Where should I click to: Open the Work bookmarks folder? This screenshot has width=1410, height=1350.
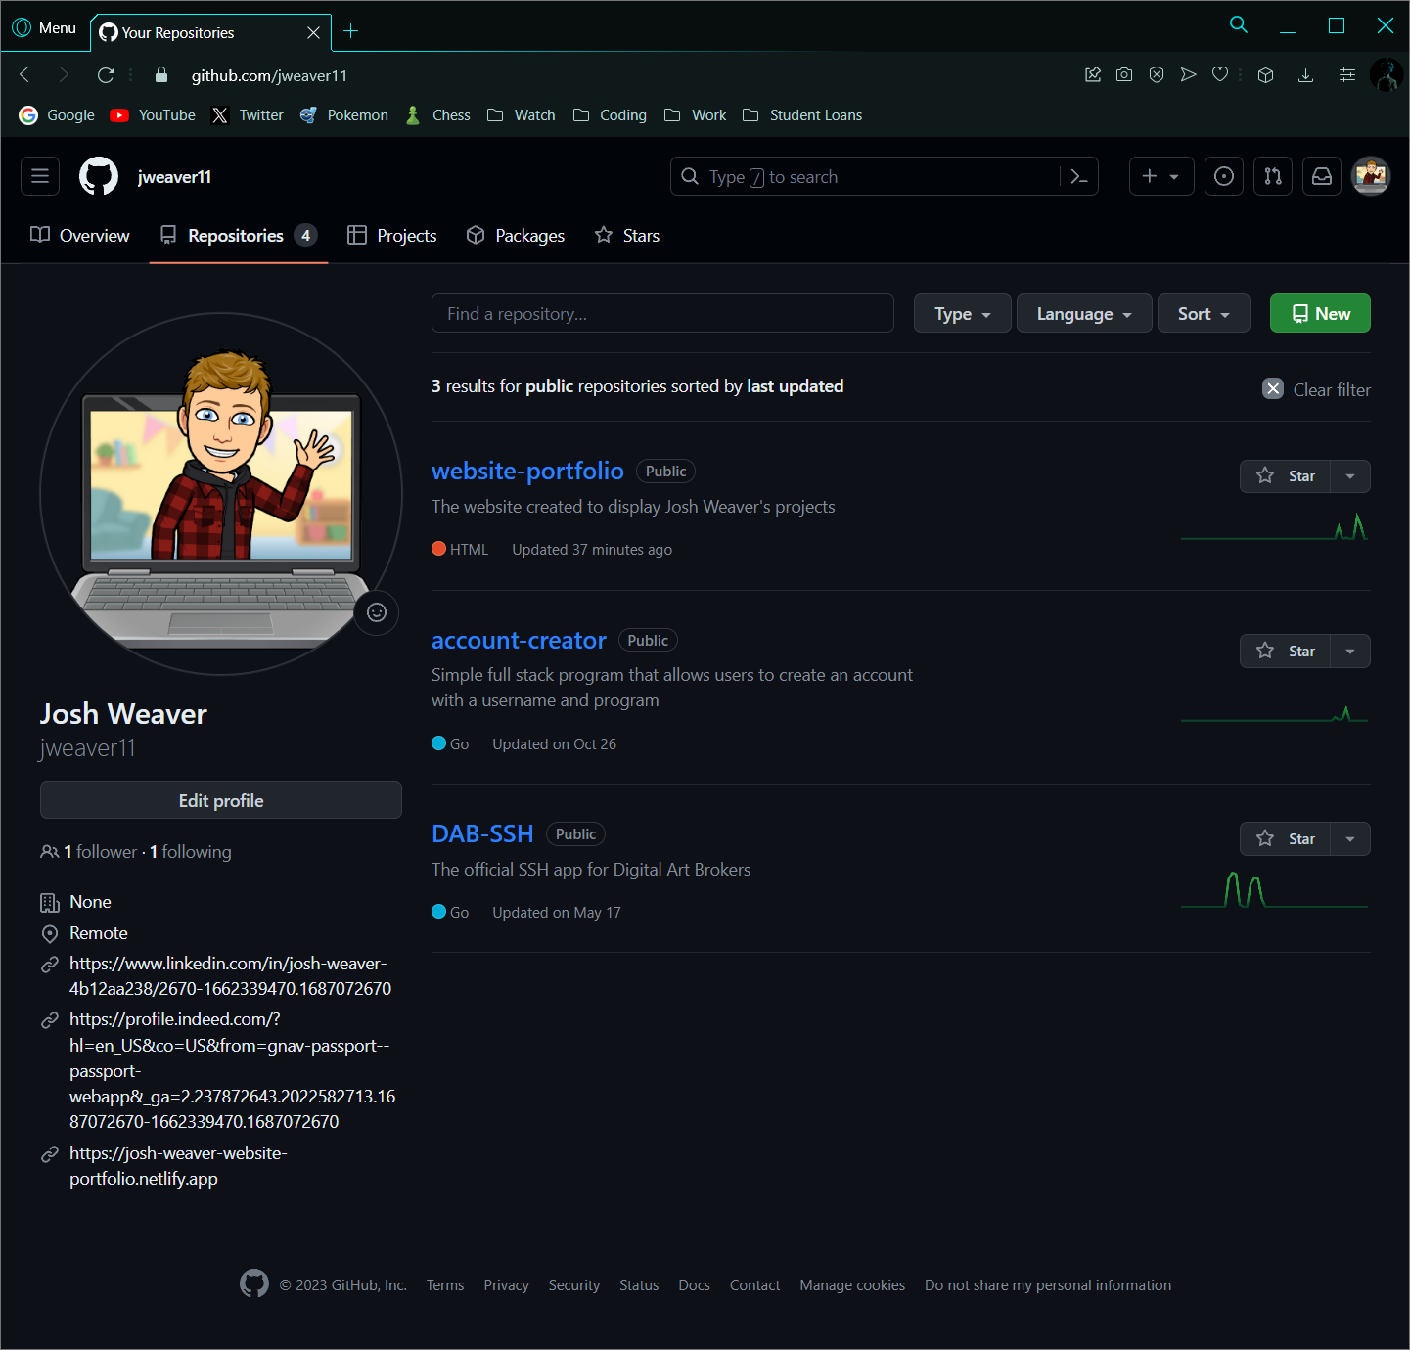coord(695,115)
